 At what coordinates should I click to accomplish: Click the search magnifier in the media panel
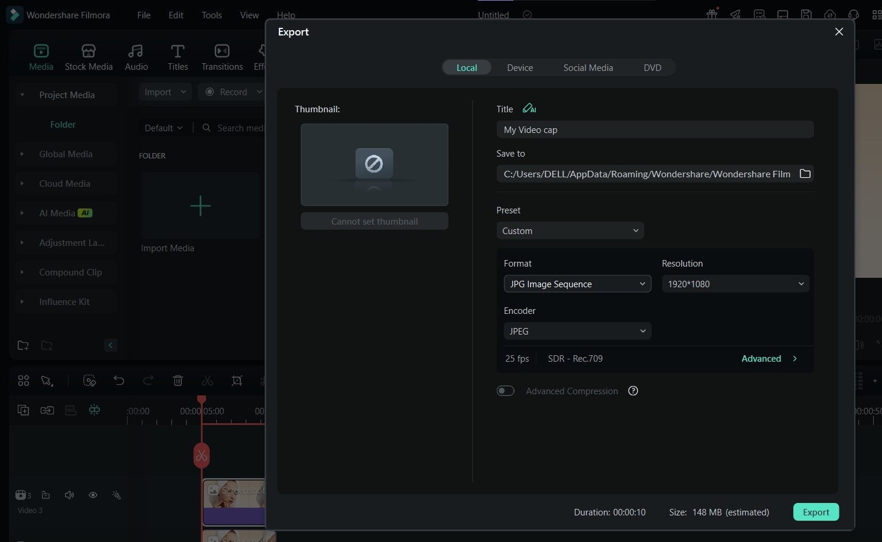click(x=206, y=128)
